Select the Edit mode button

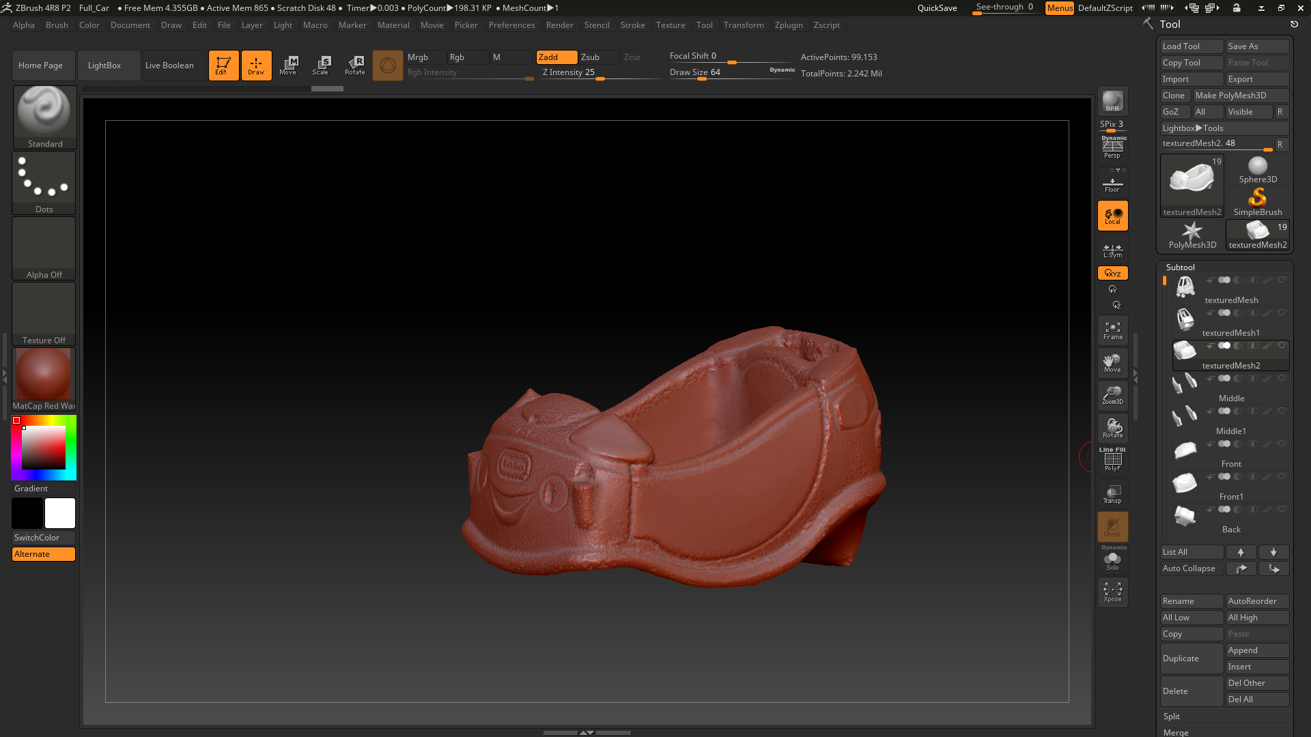point(223,66)
